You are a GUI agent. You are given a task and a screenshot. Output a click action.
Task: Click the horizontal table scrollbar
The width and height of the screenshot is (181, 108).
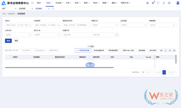pyautogui.click(x=59, y=68)
